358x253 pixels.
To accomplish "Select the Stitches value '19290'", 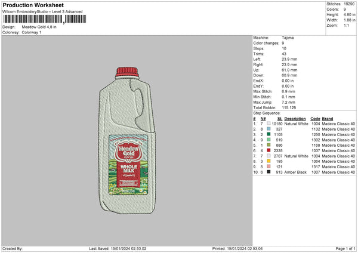I will click(x=349, y=4).
